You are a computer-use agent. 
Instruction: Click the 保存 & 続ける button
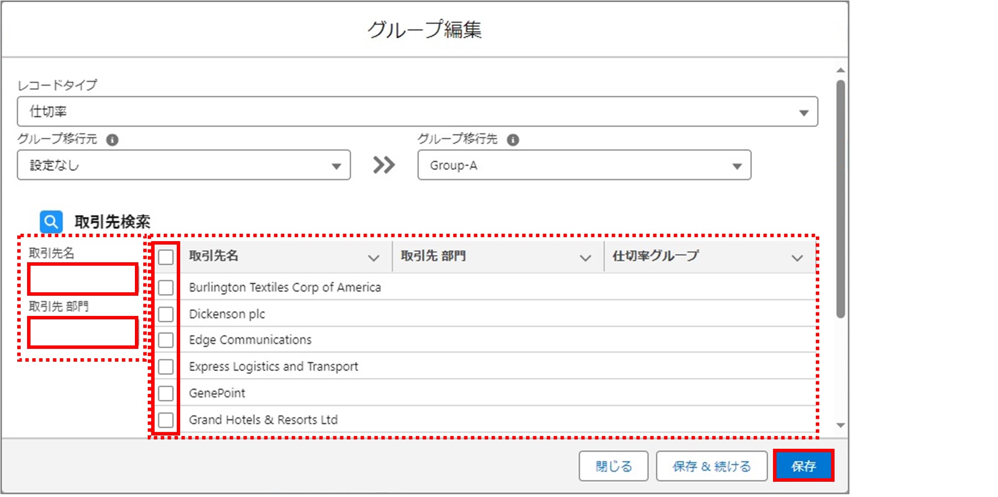point(711,466)
